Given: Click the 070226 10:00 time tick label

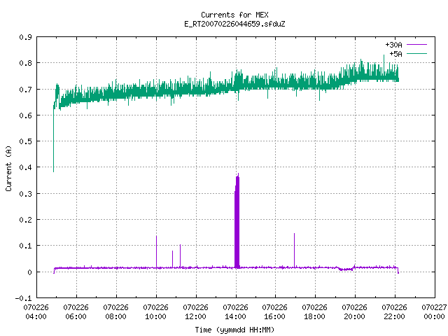Looking at the screenshot, I should pos(155,312).
